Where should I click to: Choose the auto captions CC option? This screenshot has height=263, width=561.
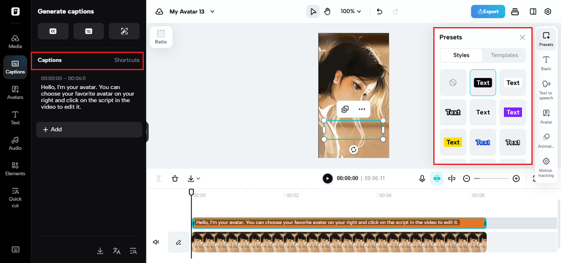pyautogui.click(x=53, y=31)
